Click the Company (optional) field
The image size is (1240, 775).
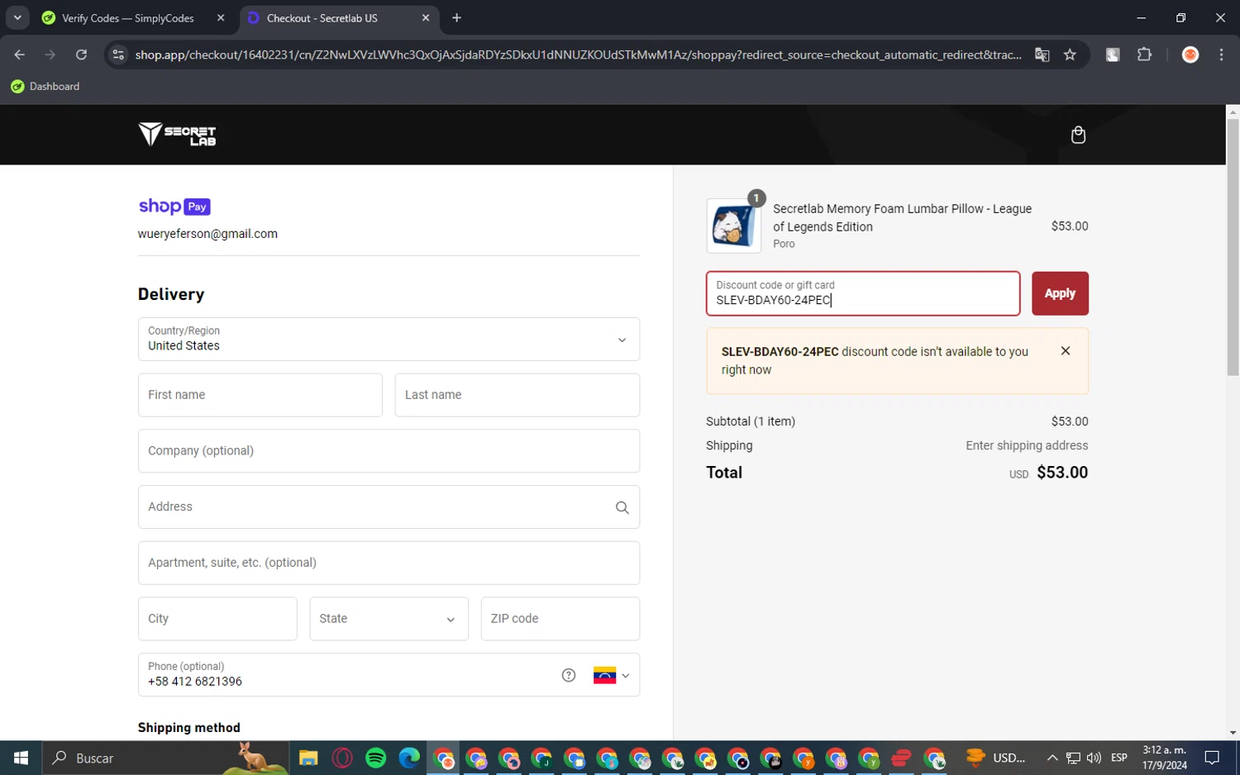(389, 451)
